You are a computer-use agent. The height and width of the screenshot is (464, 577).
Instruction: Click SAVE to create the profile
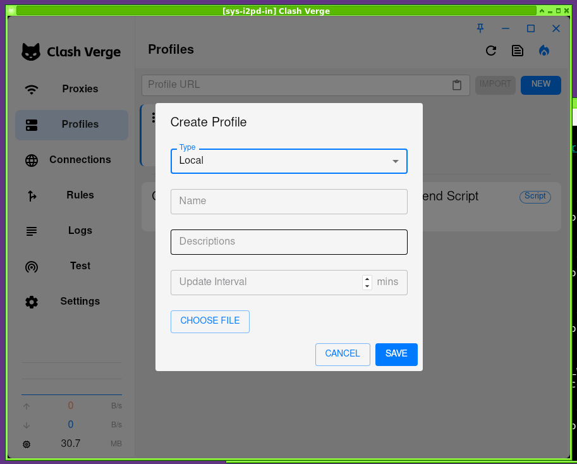point(396,354)
